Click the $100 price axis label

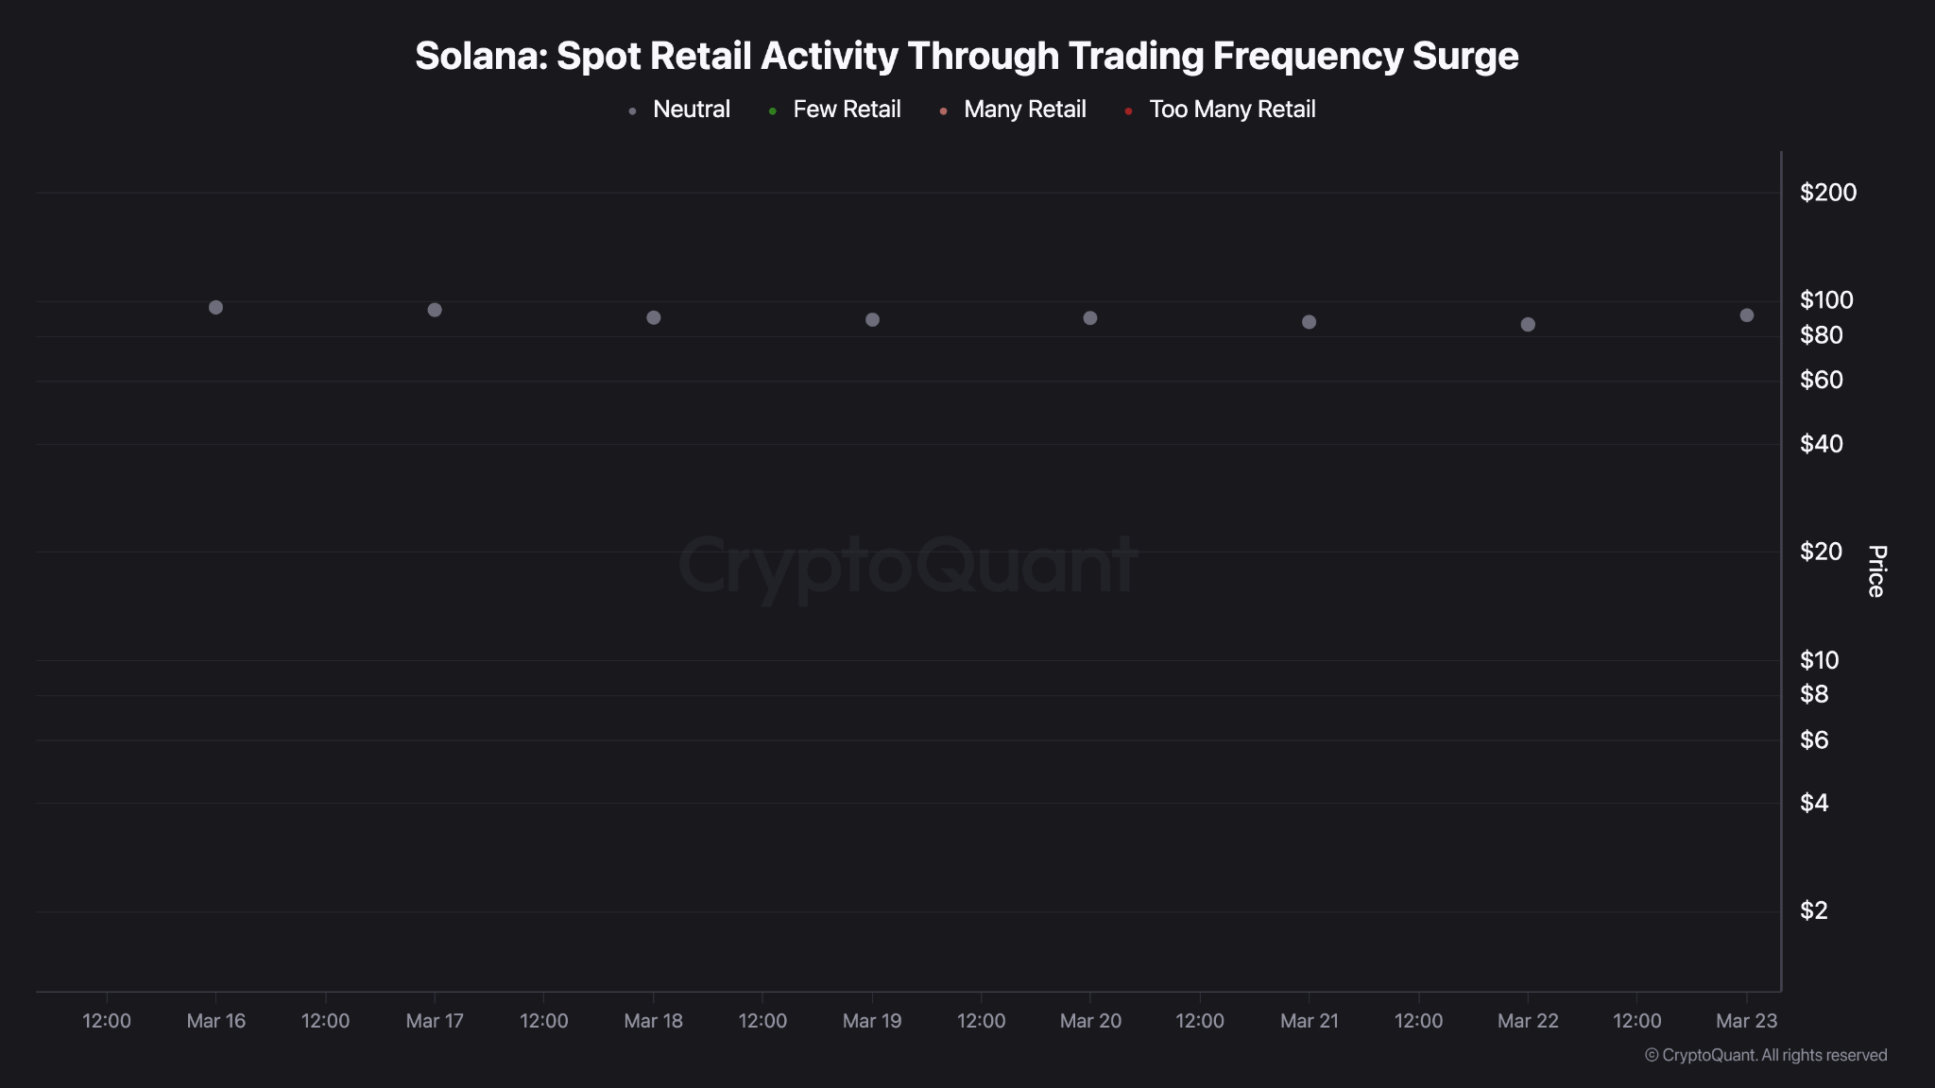pyautogui.click(x=1826, y=300)
